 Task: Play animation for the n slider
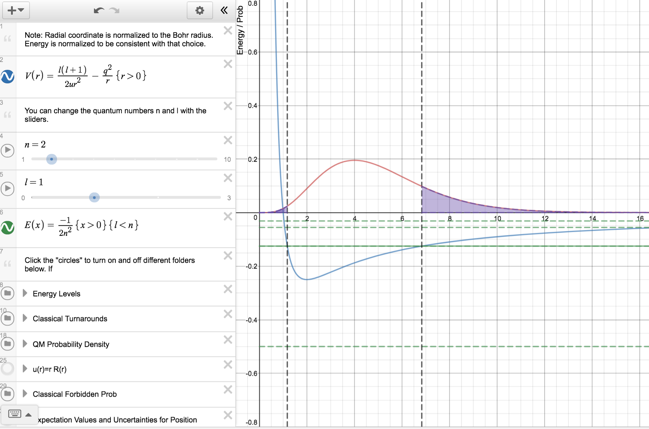[x=7, y=151]
